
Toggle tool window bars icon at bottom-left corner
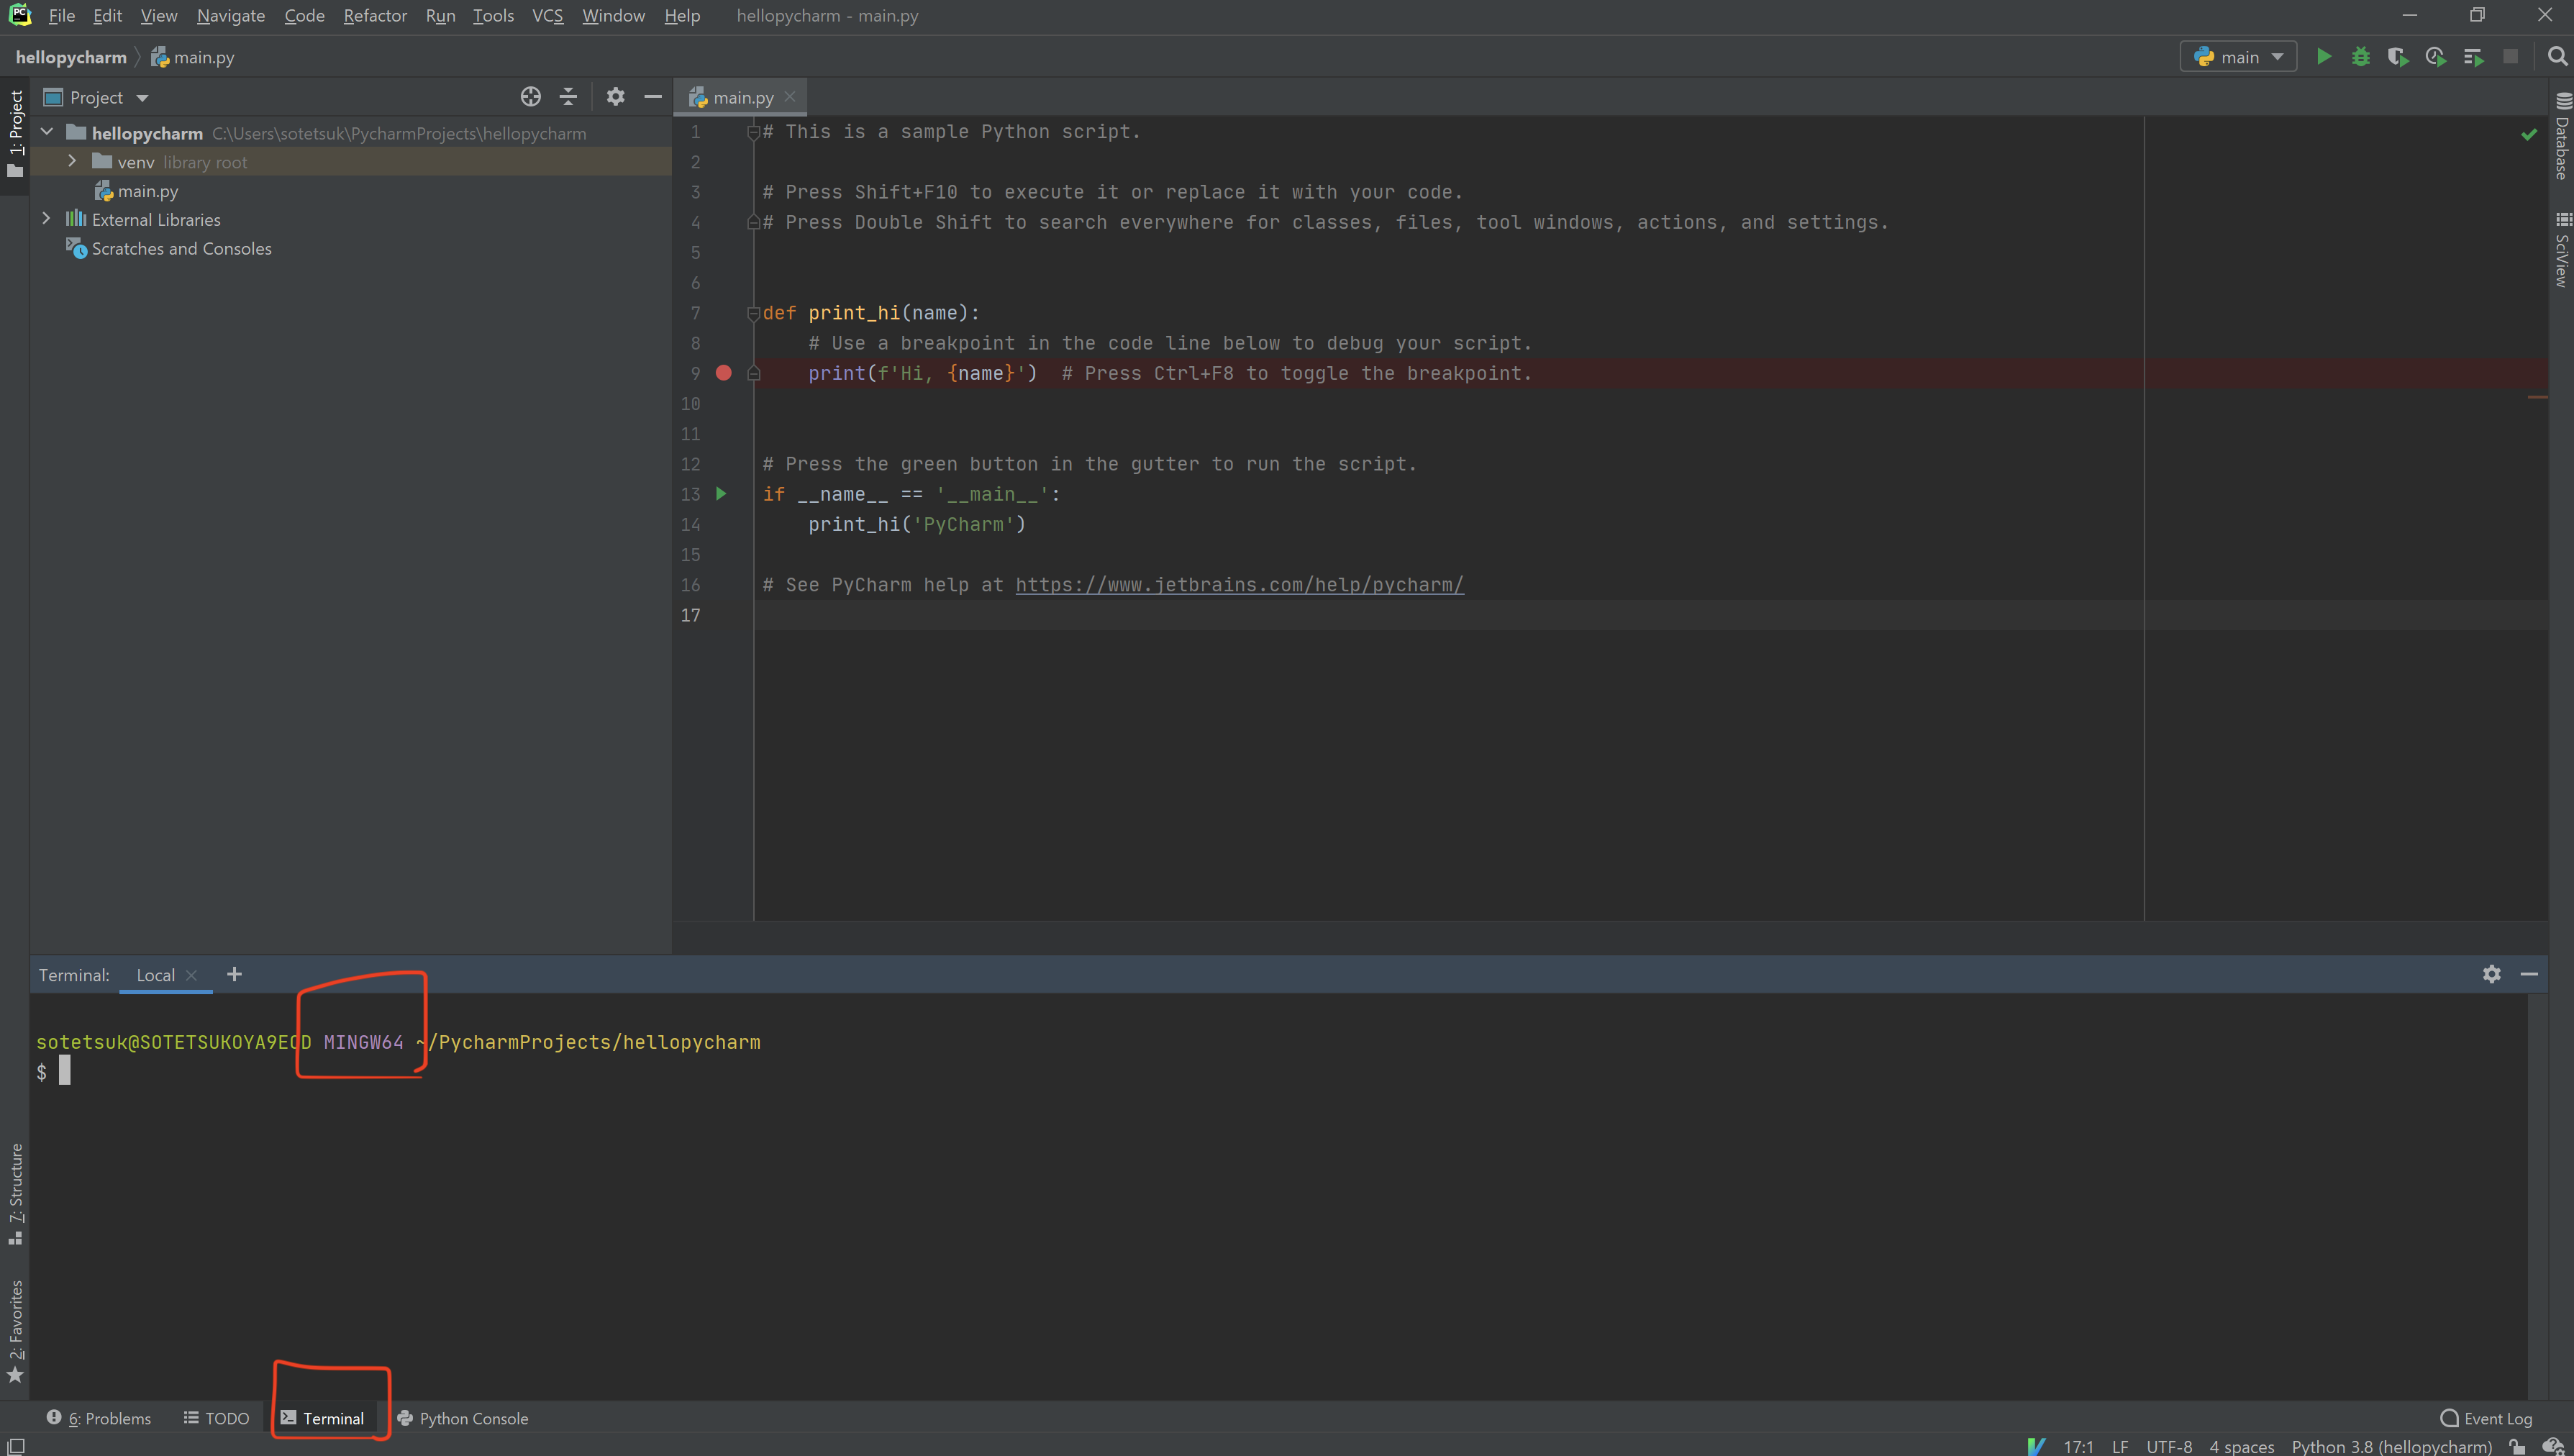pos(15,1446)
